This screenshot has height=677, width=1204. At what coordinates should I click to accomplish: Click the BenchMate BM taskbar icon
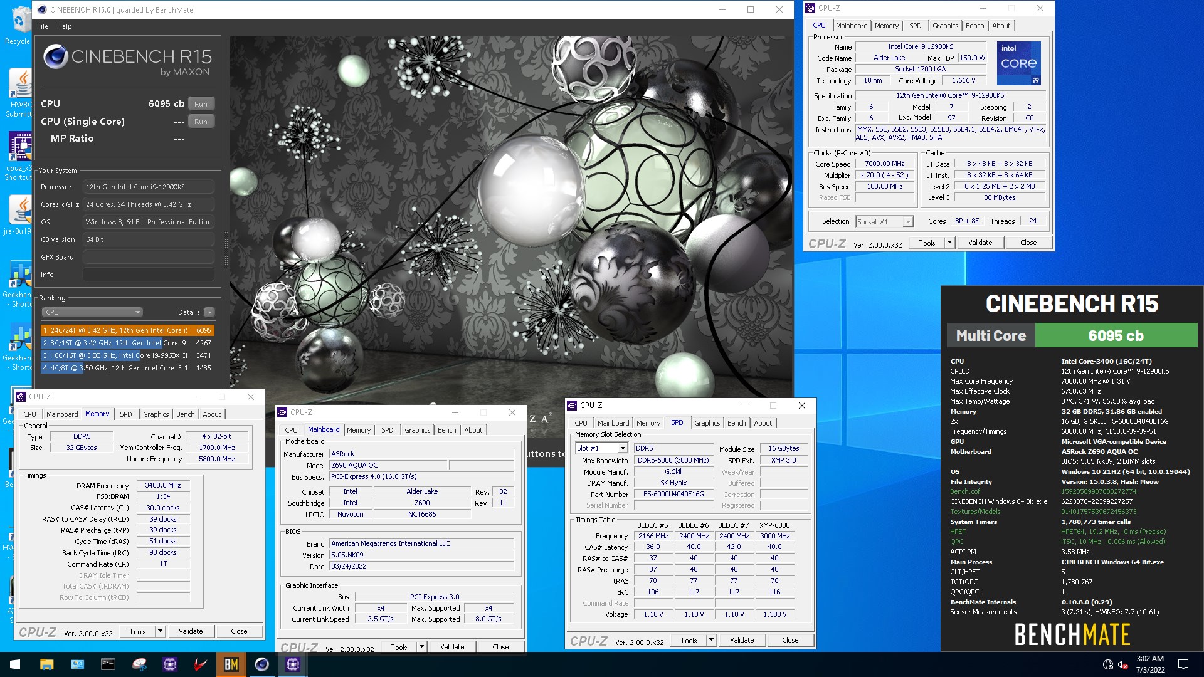coord(231,664)
